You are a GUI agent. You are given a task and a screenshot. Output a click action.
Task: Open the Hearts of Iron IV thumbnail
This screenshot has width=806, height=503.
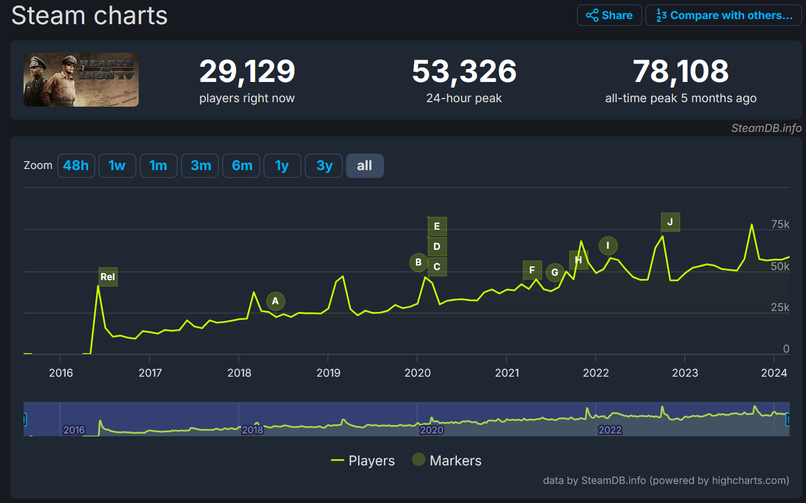point(81,80)
